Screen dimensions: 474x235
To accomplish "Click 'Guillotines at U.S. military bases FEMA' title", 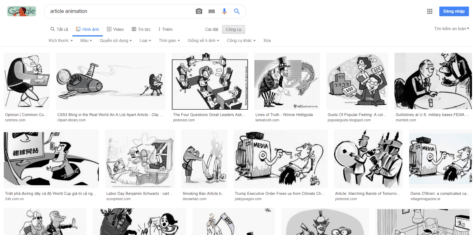I will (432, 115).
